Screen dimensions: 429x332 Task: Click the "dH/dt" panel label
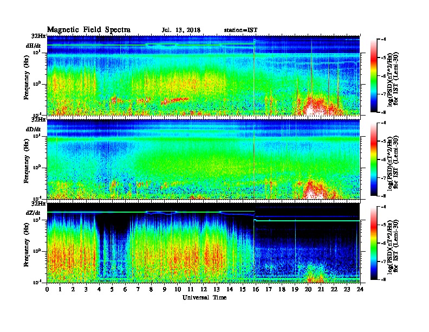[34, 46]
